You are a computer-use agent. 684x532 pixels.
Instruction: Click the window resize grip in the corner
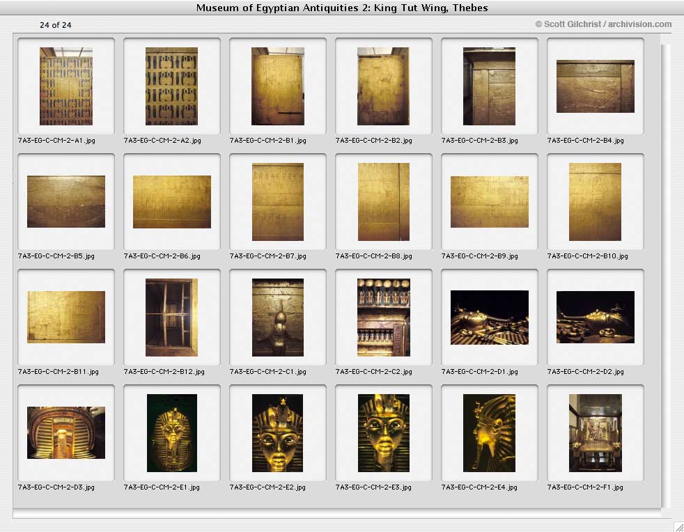pyautogui.click(x=678, y=526)
